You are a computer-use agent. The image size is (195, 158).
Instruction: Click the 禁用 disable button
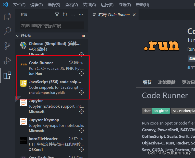coord(191,59)
